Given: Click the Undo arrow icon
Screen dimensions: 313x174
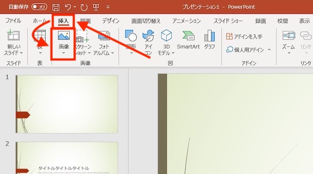Looking at the screenshot, I should pos(68,7).
